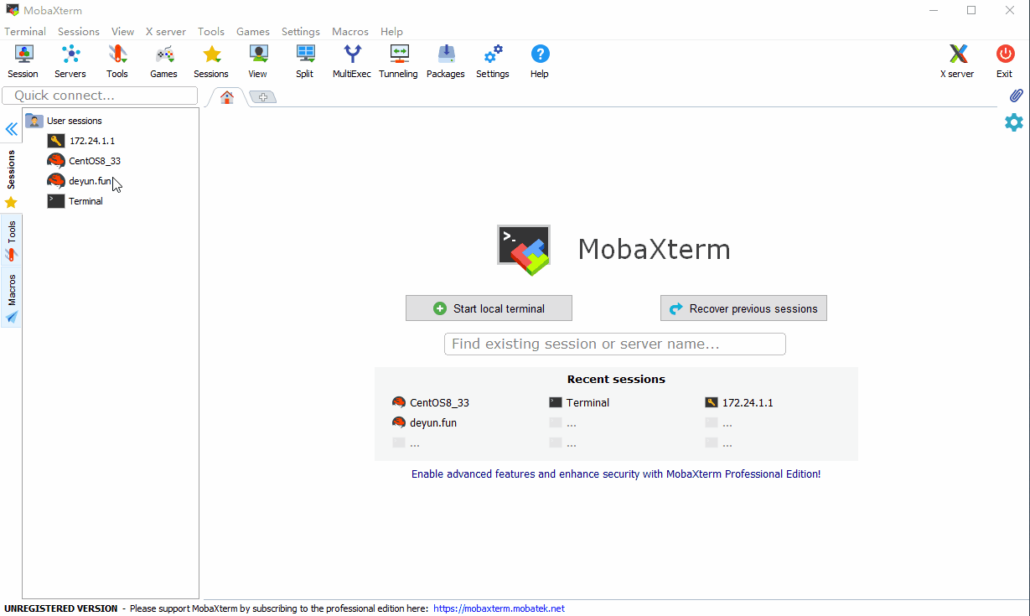Image resolution: width=1030 pixels, height=616 pixels.
Task: Open the Tools toolbar icon
Action: coord(117,61)
